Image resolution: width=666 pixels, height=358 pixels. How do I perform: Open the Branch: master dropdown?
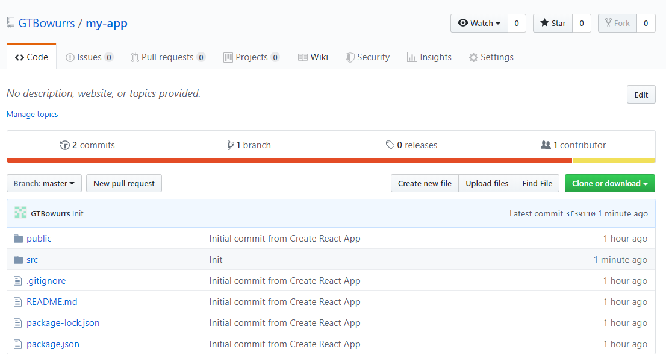point(44,183)
